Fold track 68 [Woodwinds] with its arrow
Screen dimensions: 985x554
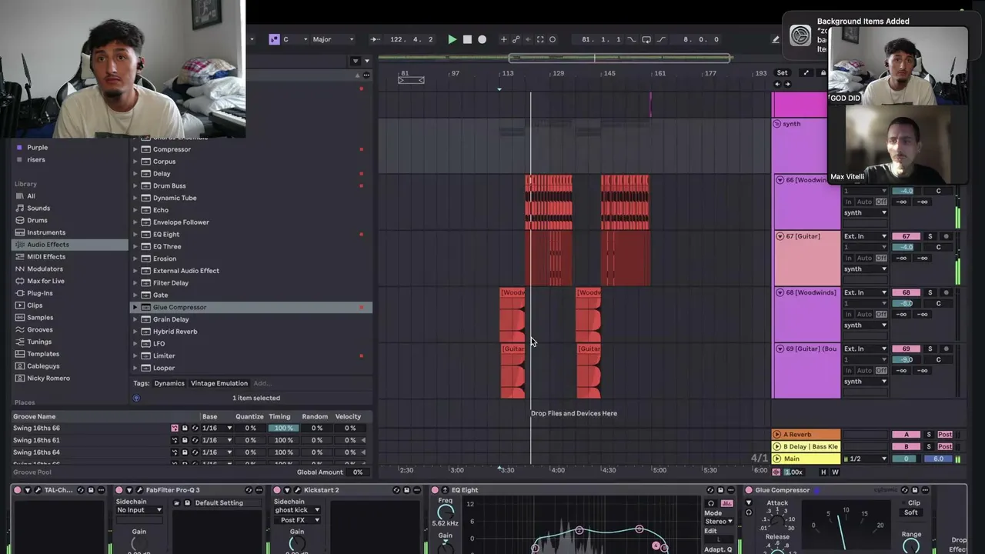780,292
